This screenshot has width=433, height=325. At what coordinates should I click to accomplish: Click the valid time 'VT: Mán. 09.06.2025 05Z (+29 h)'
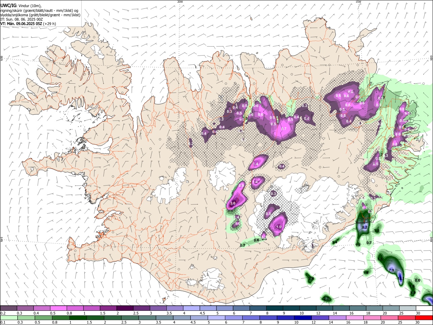[x=28, y=24]
